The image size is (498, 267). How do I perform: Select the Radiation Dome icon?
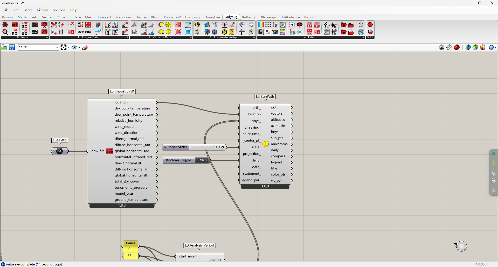point(178,25)
